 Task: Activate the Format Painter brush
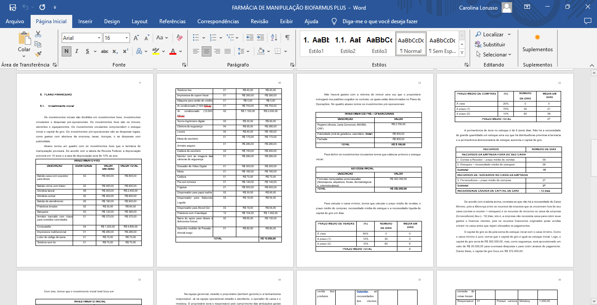coord(38,54)
